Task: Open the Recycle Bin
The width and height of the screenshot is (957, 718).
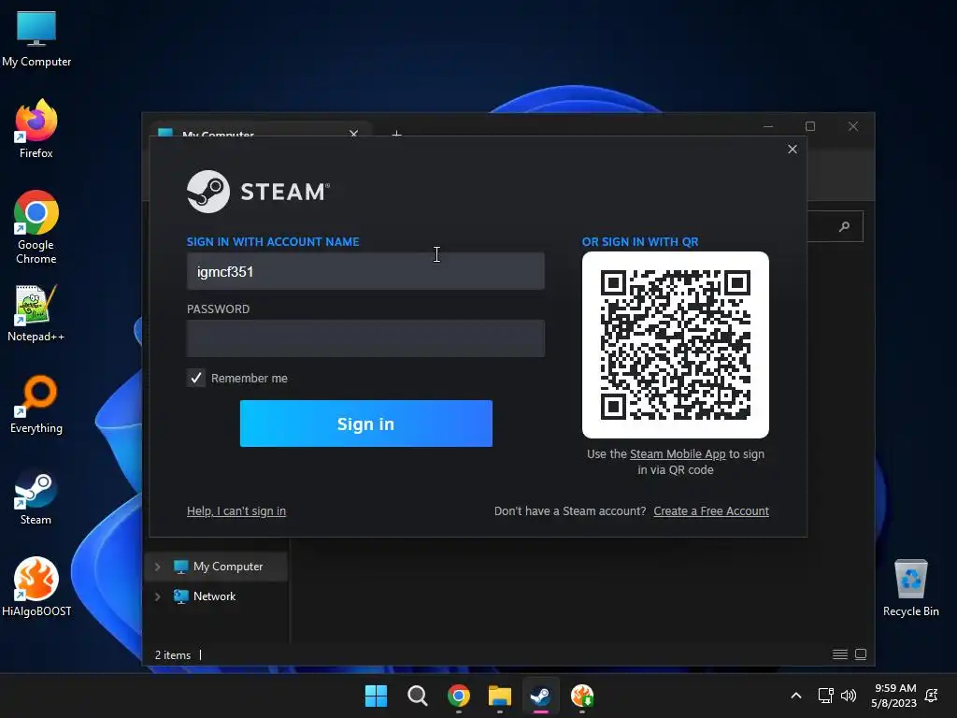Action: pyautogui.click(x=910, y=588)
